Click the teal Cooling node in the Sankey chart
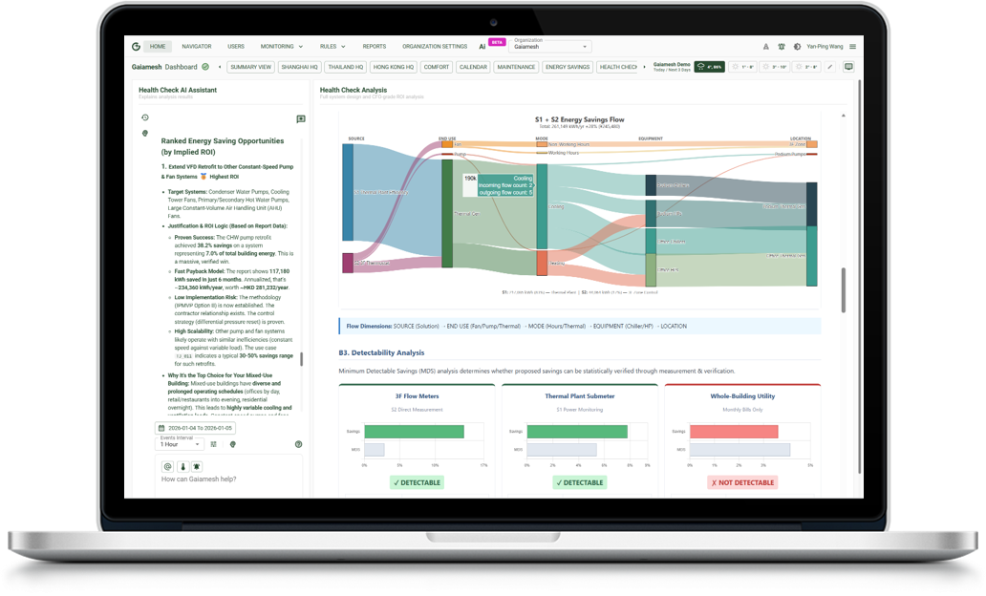The height and width of the screenshot is (596, 986). tap(542, 207)
